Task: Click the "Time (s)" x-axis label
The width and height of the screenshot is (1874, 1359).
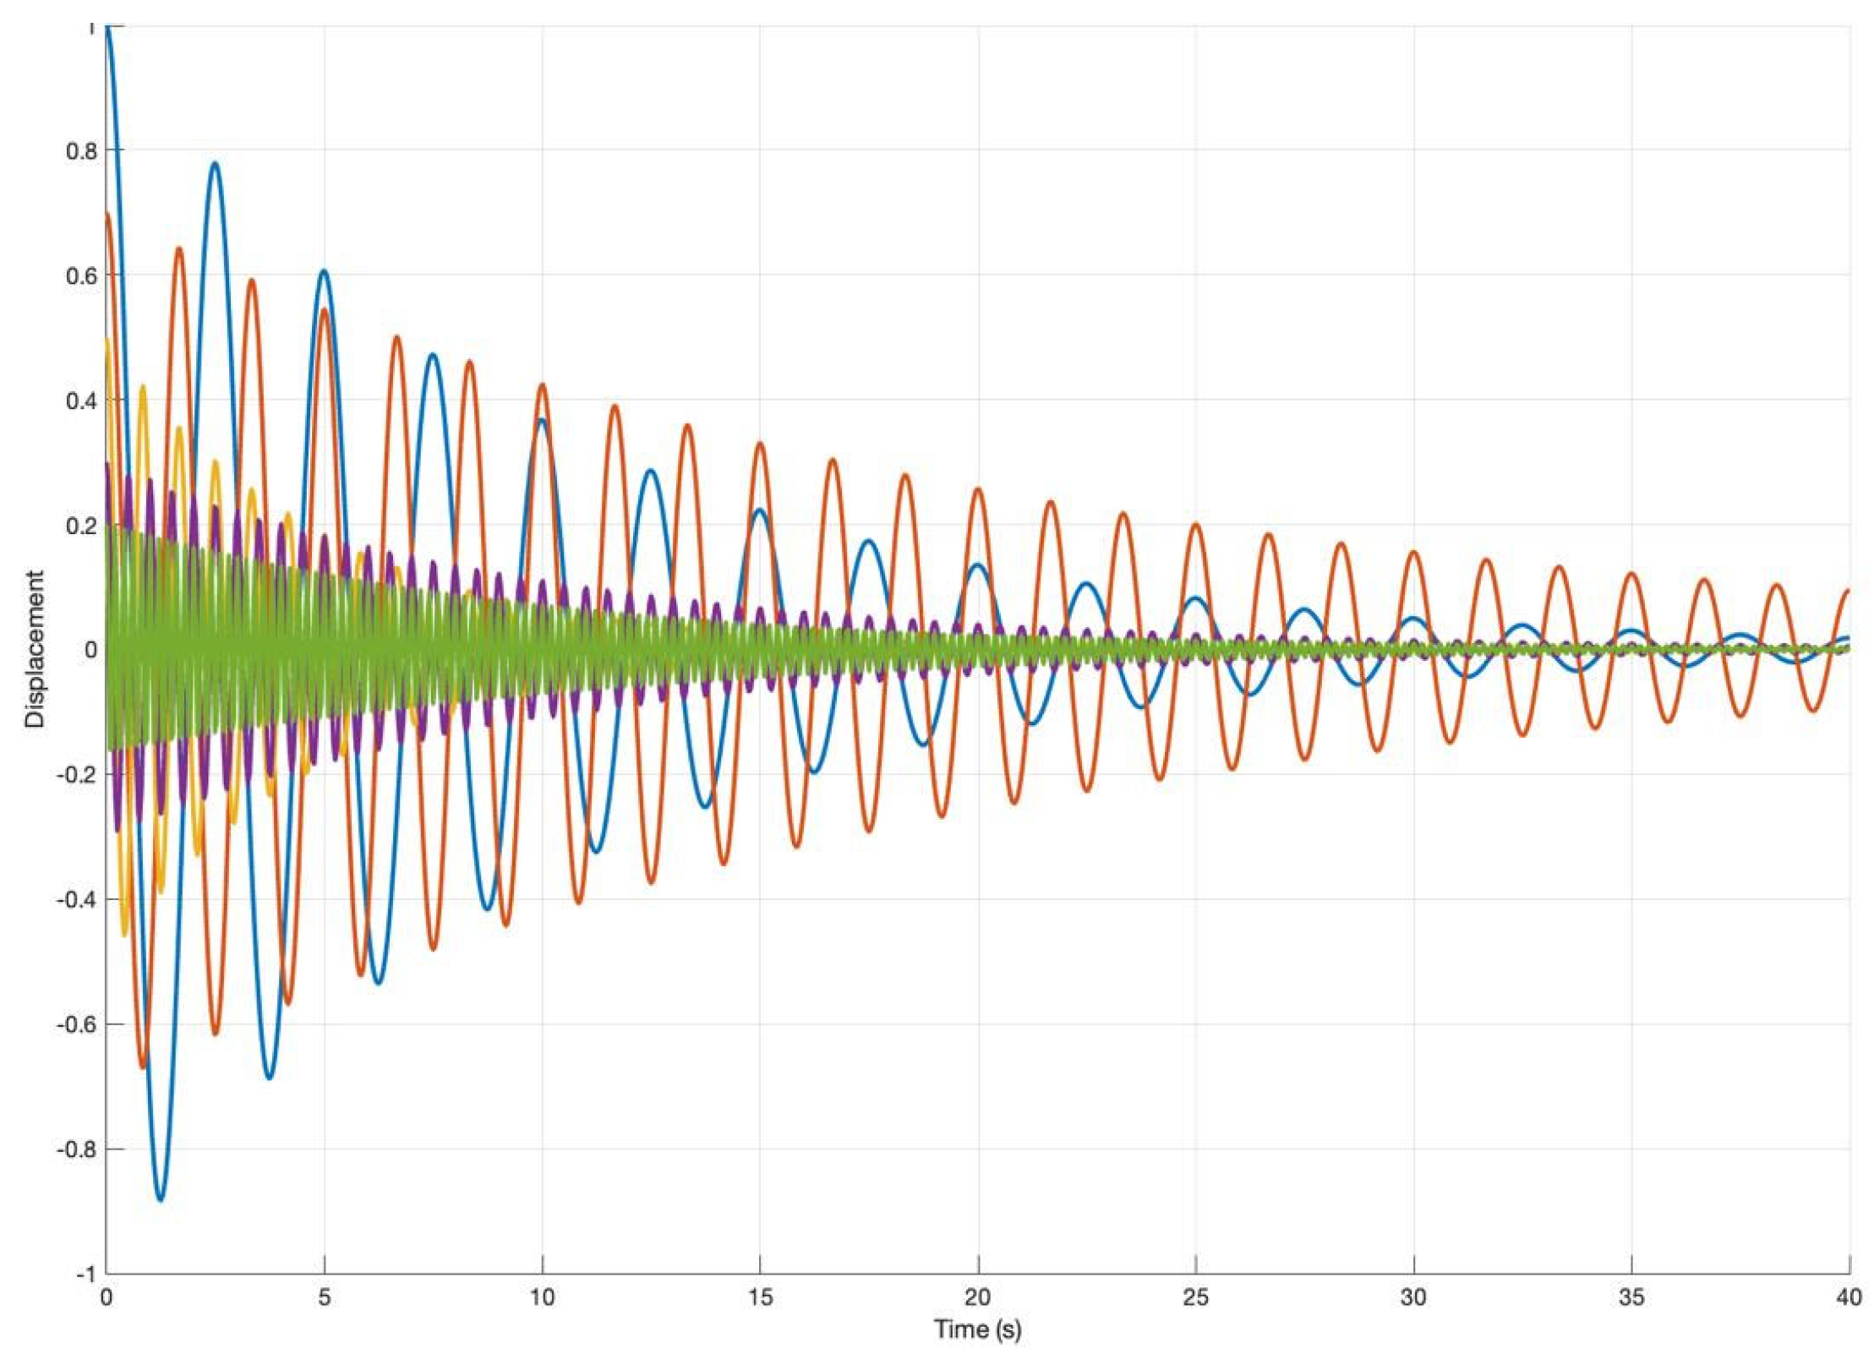Action: [977, 1329]
